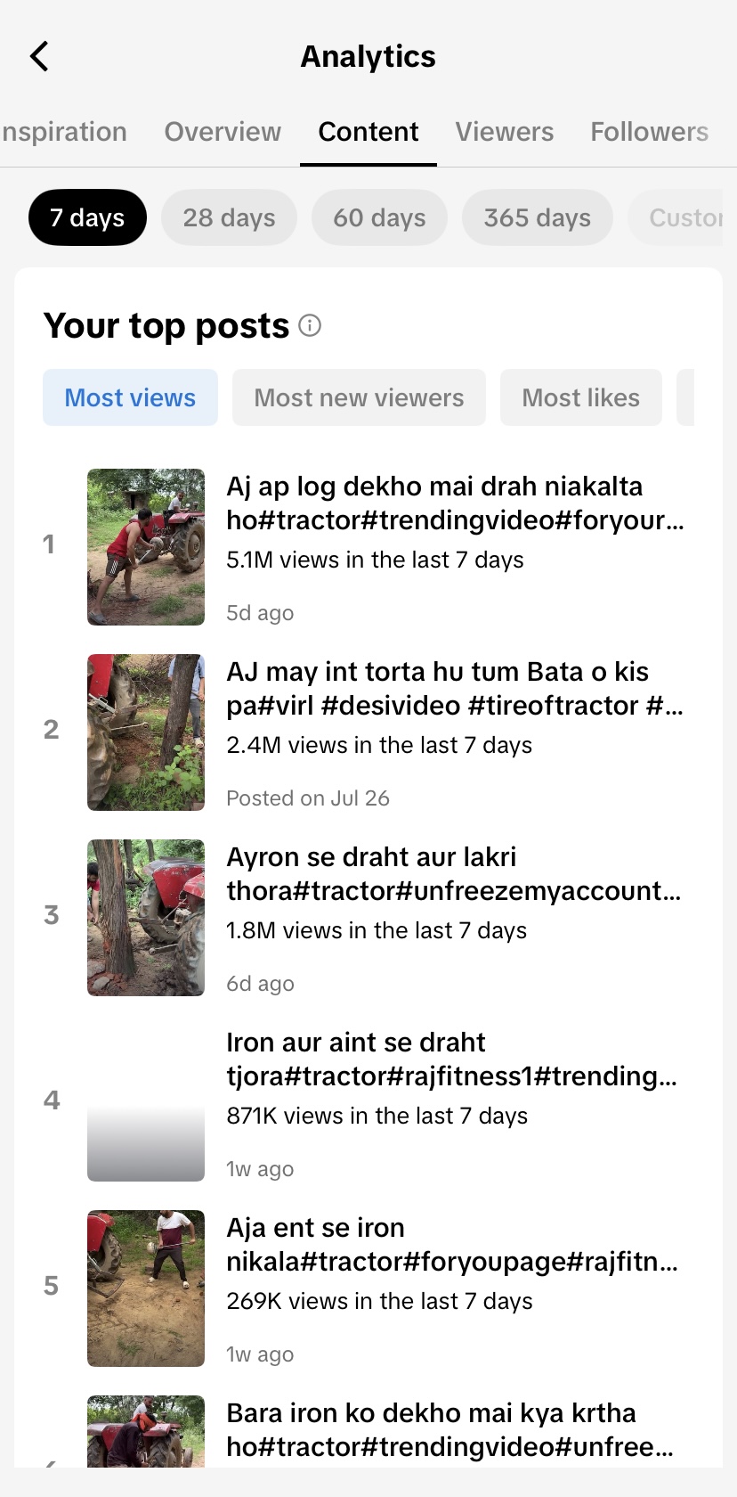This screenshot has height=1497, width=737.
Task: Open the Aja ent se iron post title
Action: click(452, 1245)
